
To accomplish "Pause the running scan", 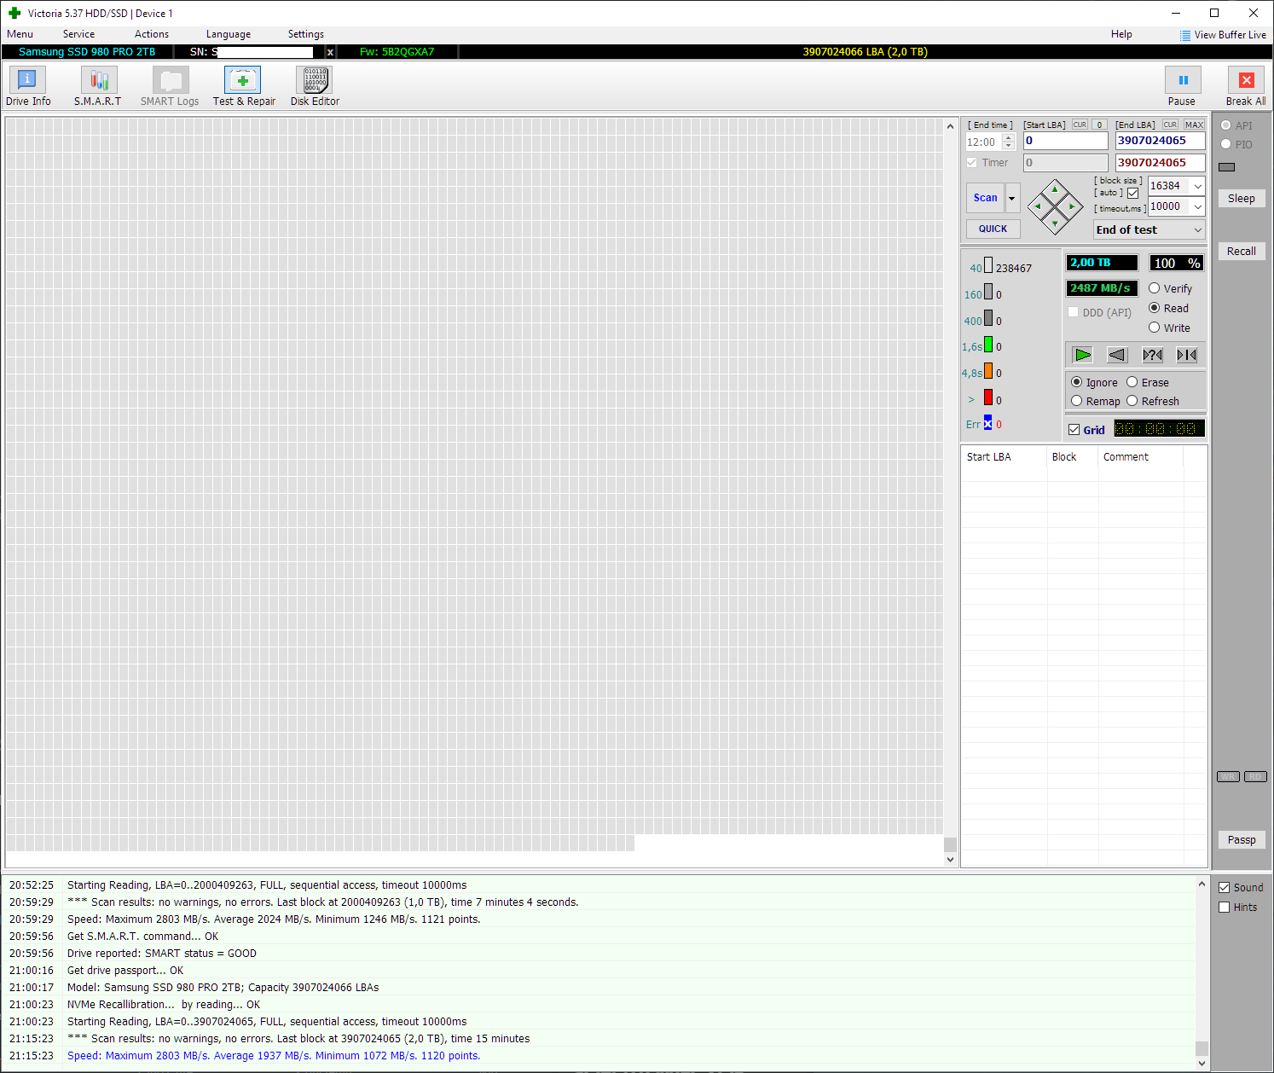I will [x=1183, y=80].
